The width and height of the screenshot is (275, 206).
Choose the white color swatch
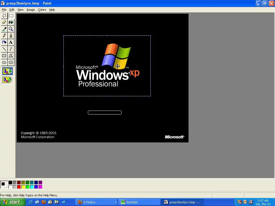coord(10,187)
